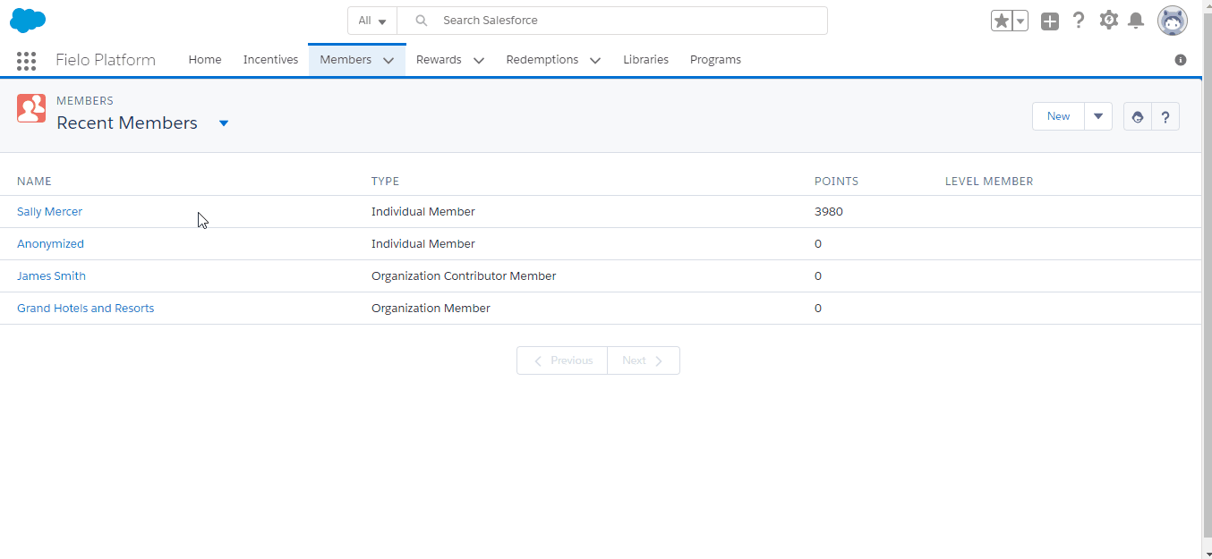This screenshot has width=1212, height=559.
Task: Click the Salesforce cloud logo
Action: [x=28, y=20]
